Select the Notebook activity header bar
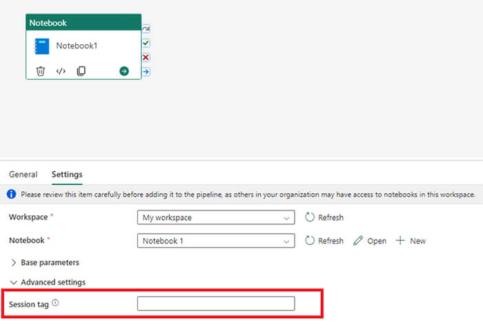The width and height of the screenshot is (483, 334). [83, 23]
